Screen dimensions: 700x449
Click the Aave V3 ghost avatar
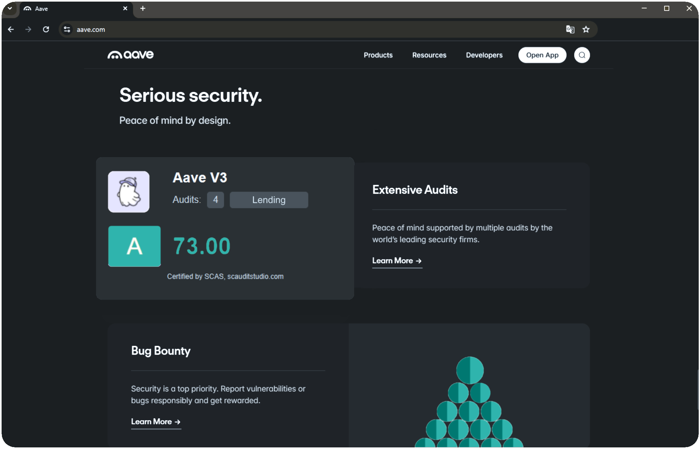tap(129, 192)
